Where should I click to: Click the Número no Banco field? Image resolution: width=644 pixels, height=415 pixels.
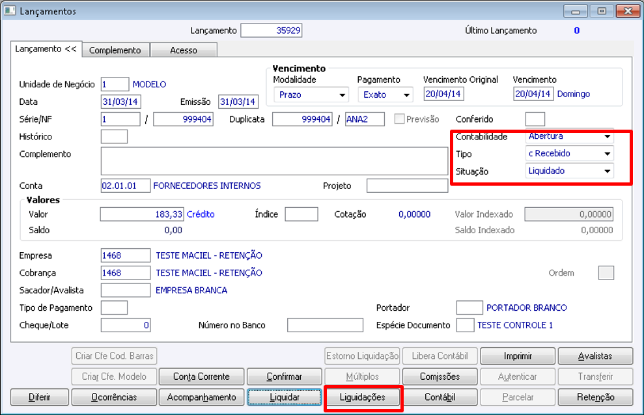coord(326,325)
